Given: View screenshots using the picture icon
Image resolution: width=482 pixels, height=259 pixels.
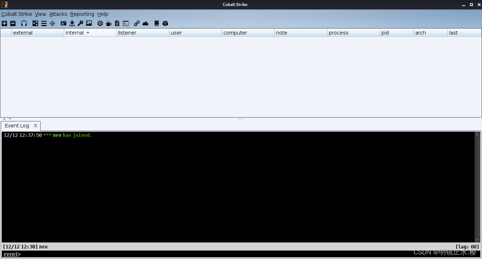Looking at the screenshot, I should pyautogui.click(x=89, y=24).
